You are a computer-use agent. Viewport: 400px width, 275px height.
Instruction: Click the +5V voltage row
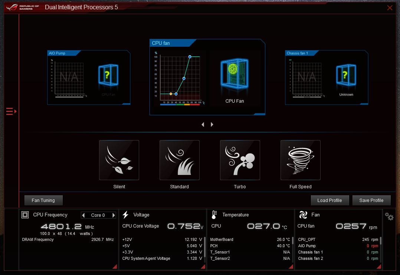tap(162, 246)
